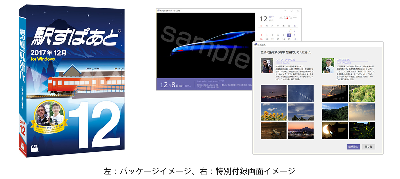Open the hamburger menu in calendar

[x=295, y=18]
